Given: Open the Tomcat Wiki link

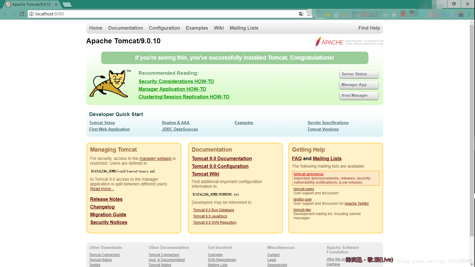Looking at the screenshot, I should point(205,174).
